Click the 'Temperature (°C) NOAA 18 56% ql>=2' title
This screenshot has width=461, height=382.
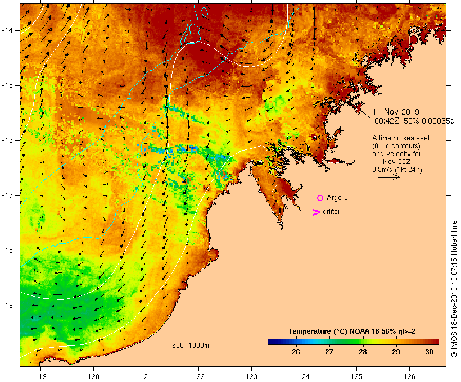(352, 331)
